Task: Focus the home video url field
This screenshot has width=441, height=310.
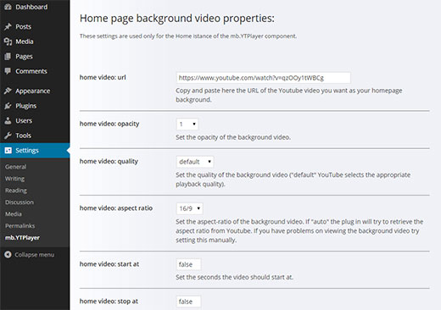Action: click(263, 78)
